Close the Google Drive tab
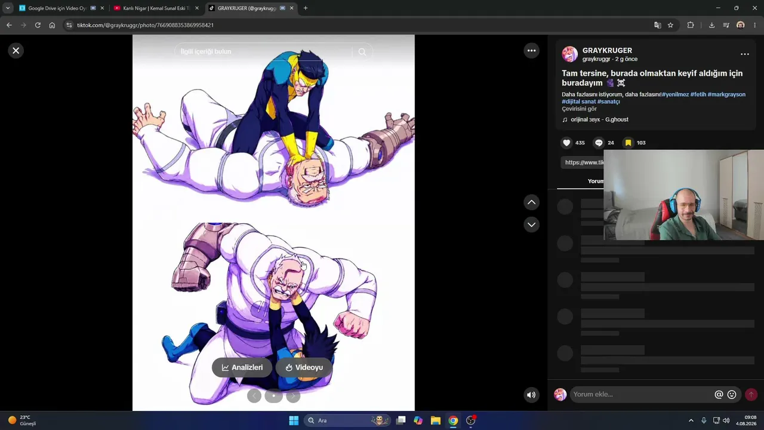764x430 pixels. (102, 8)
